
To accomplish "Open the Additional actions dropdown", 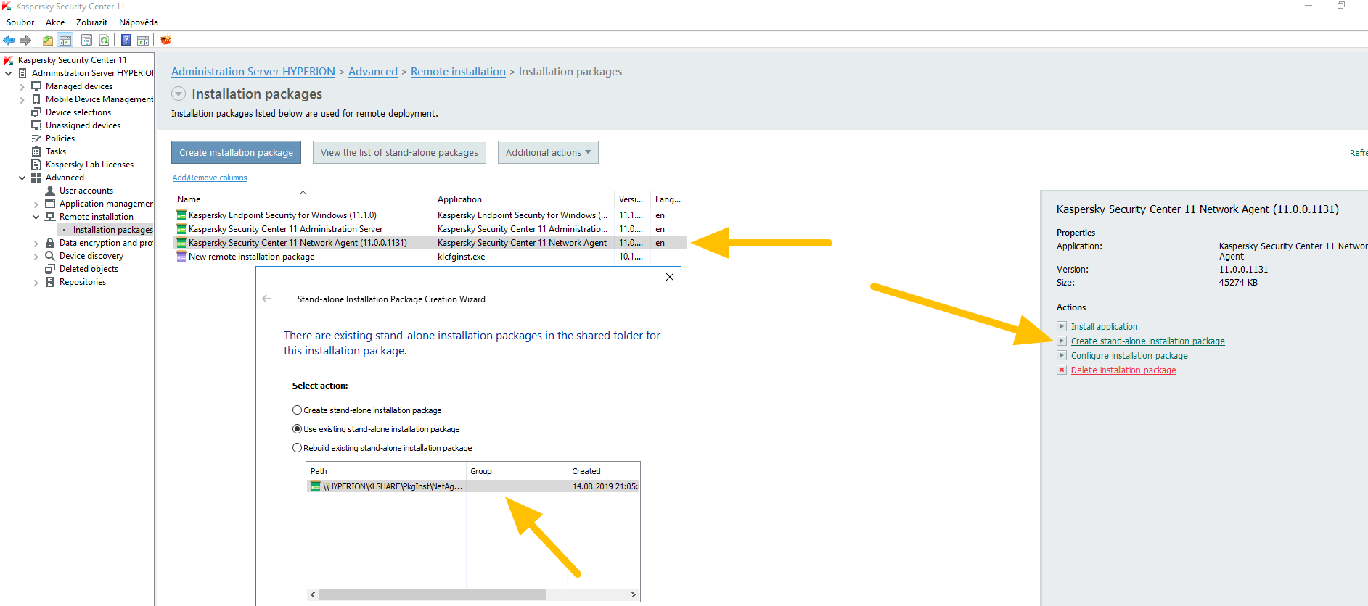I will [548, 152].
